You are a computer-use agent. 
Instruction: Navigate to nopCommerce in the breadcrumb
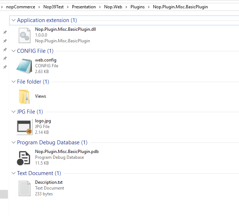pos(21,7)
